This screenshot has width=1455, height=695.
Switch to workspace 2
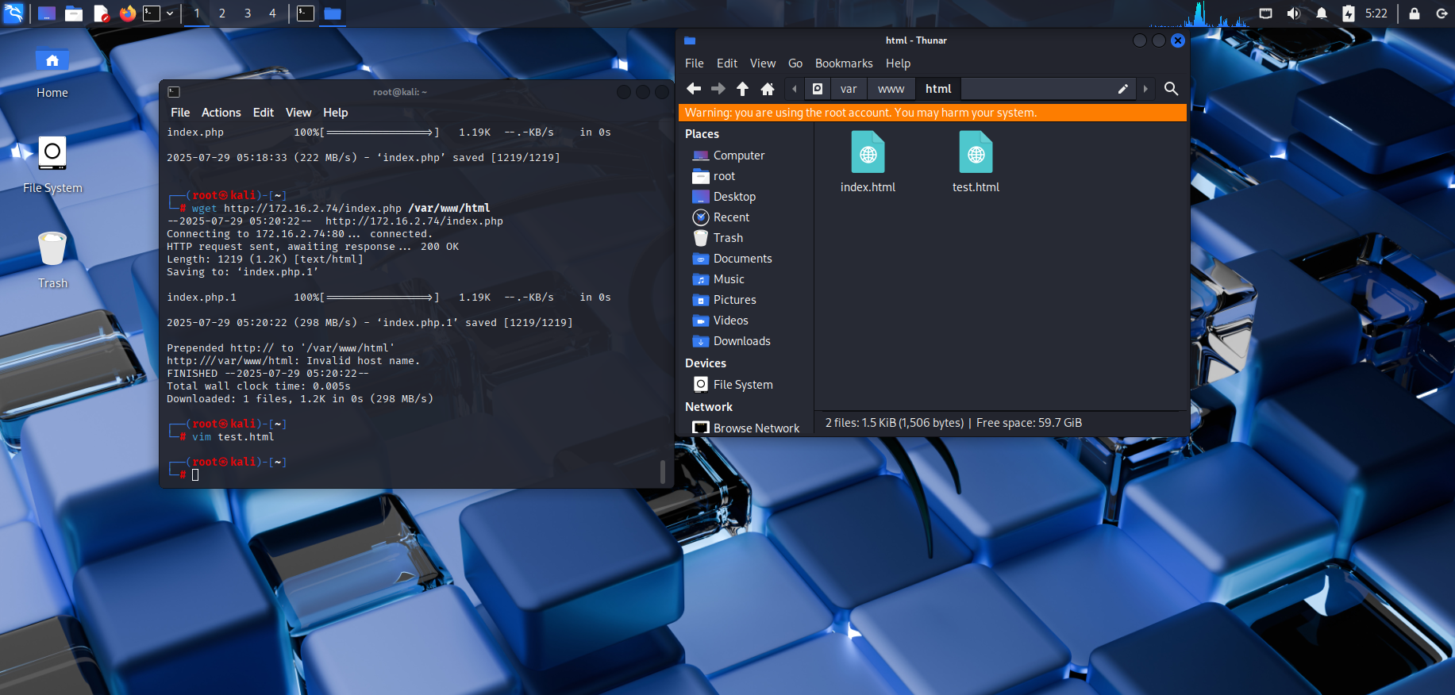pyautogui.click(x=222, y=13)
